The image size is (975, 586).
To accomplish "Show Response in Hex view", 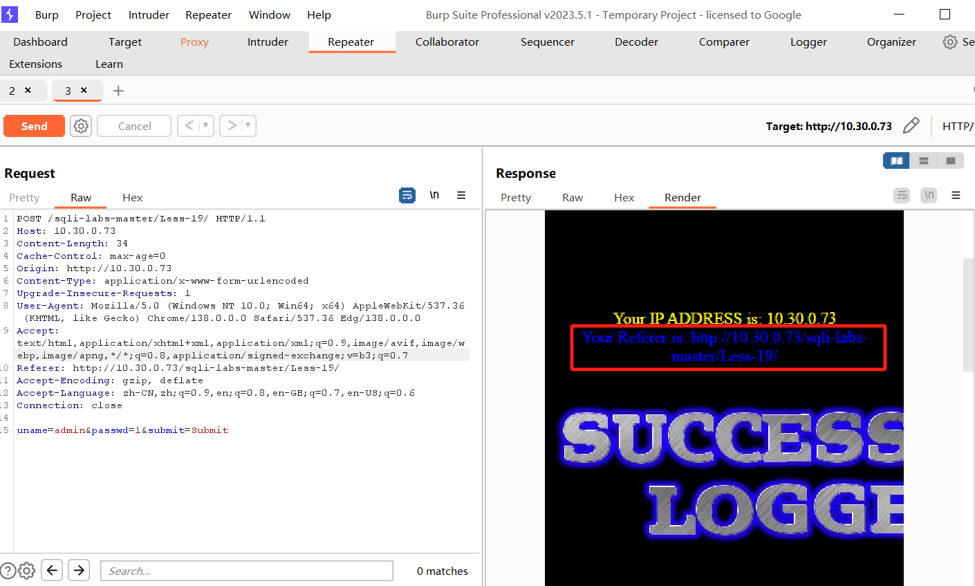I will point(624,198).
